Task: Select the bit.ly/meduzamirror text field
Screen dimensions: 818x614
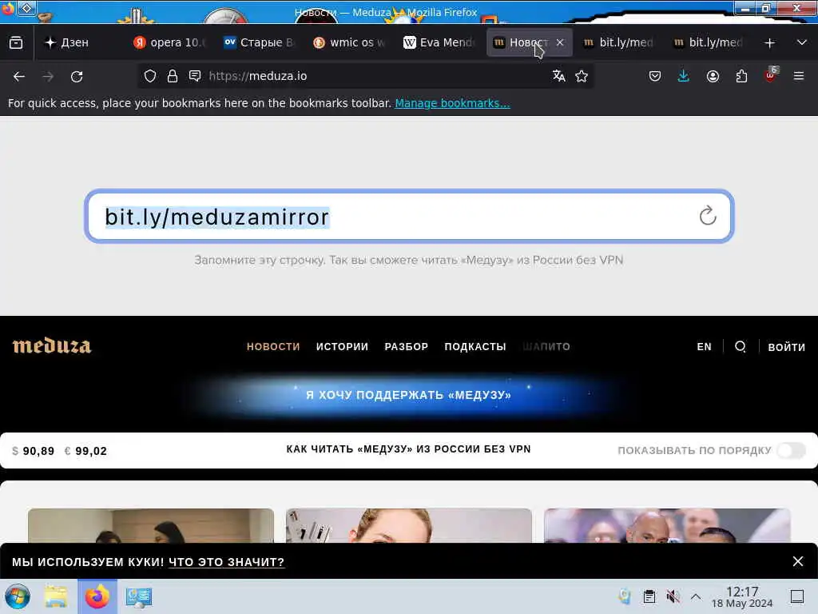Action: (x=409, y=216)
